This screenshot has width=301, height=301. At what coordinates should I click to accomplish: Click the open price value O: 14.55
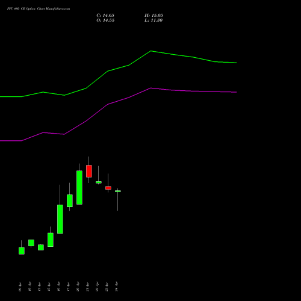pos(105,20)
